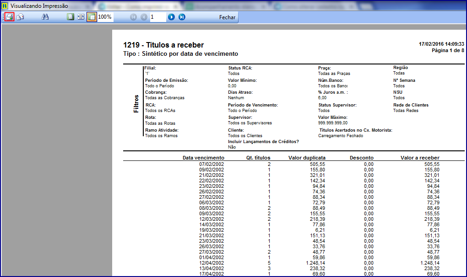
Task: Click 'Todas as Rotas' filter value
Action: [160, 123]
